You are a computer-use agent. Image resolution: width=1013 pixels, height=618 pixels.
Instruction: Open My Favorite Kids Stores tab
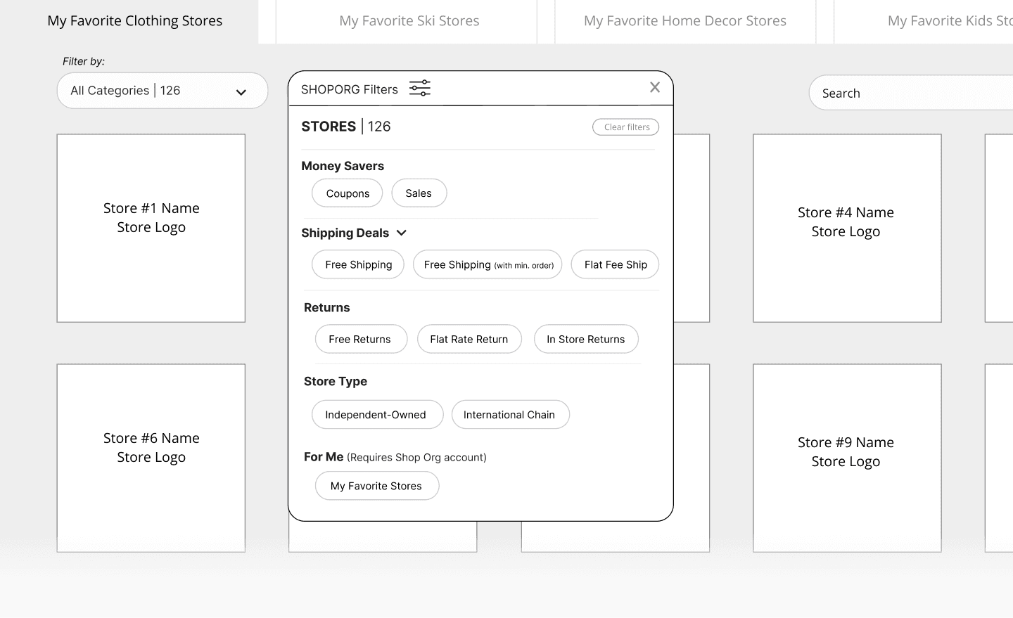point(923,21)
